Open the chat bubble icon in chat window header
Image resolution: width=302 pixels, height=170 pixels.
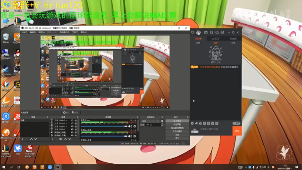[217, 33]
